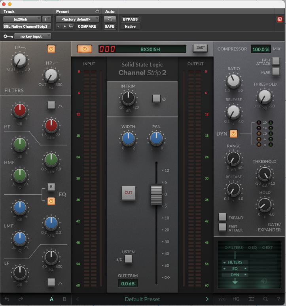This screenshot has width=286, height=306.
Task: Open the bx20ish track selector dropdown
Action: coord(22,19)
